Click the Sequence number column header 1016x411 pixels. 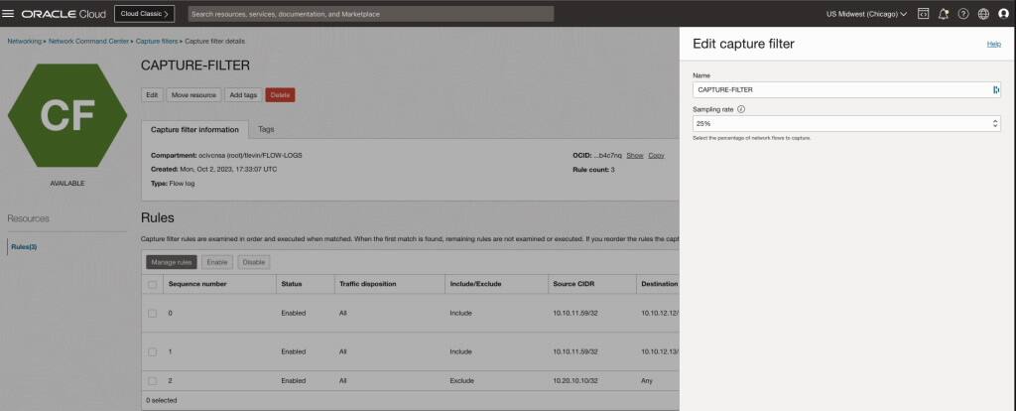click(x=197, y=284)
